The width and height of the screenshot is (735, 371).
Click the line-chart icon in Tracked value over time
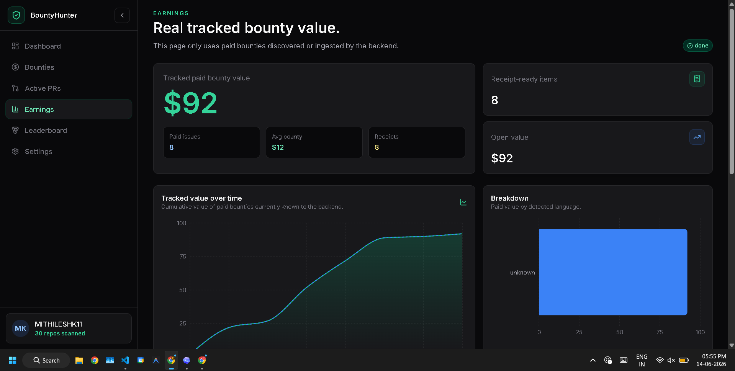[463, 202]
